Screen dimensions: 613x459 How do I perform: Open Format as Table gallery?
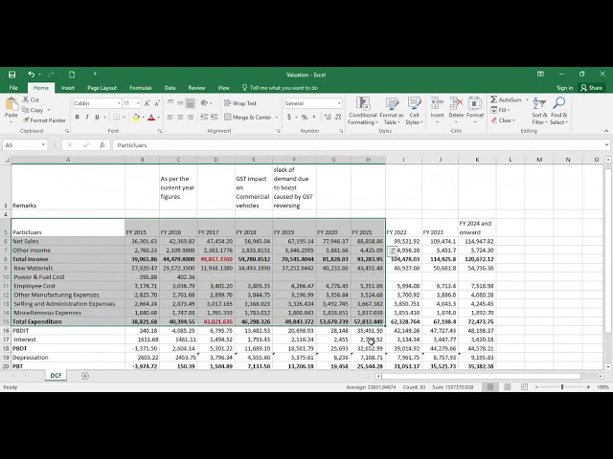coord(392,111)
